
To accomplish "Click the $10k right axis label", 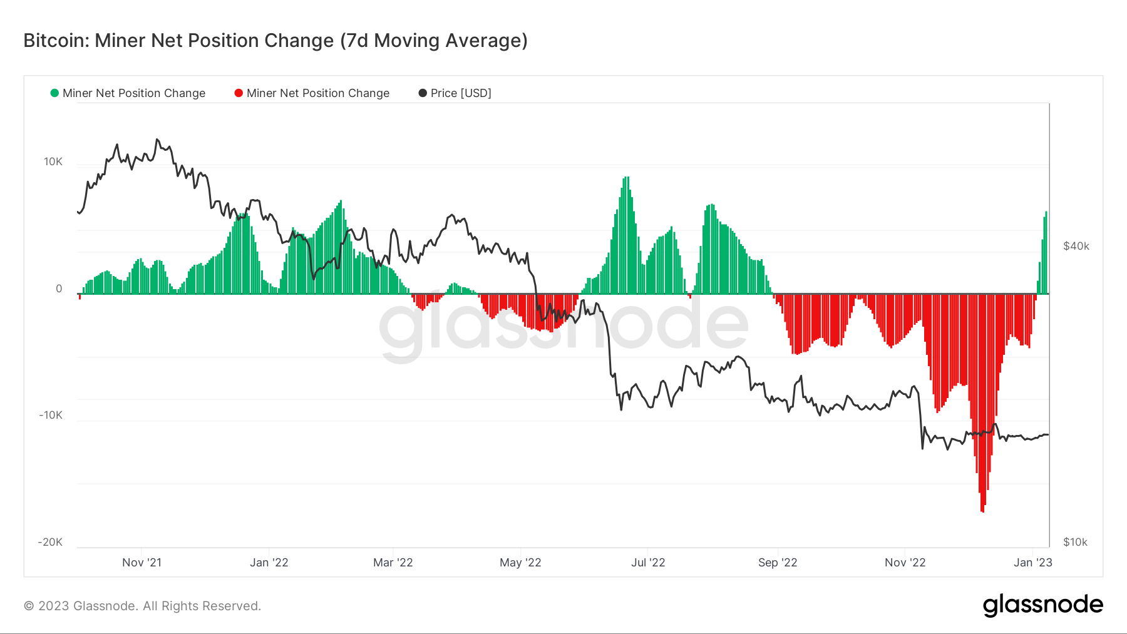I will pyautogui.click(x=1076, y=542).
